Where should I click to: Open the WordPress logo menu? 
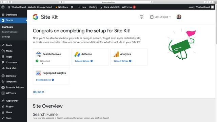coord(3,7)
